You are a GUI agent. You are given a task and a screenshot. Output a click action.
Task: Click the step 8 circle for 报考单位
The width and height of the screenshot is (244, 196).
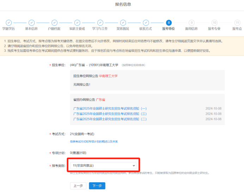coord(169,23)
